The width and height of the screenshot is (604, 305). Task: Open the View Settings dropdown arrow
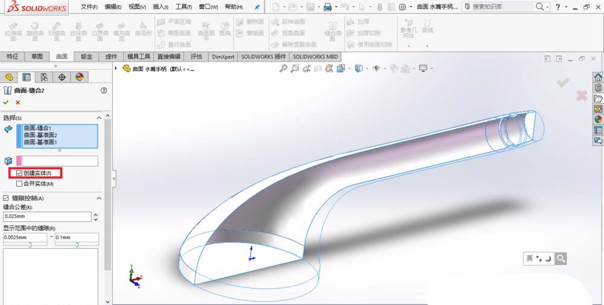431,69
